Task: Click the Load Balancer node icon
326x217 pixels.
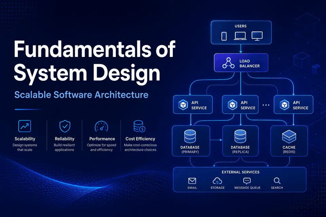Action: pyautogui.click(x=229, y=63)
